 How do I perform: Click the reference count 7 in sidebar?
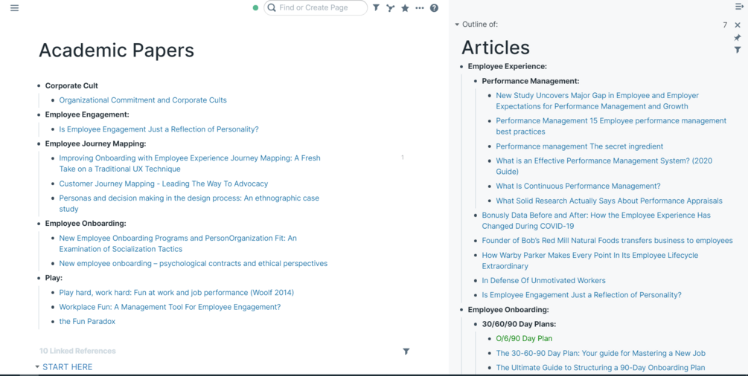point(725,25)
